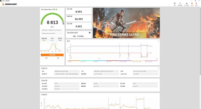Click the Fire Strike Ultra banner image
201x109 pixels.
[126, 23]
